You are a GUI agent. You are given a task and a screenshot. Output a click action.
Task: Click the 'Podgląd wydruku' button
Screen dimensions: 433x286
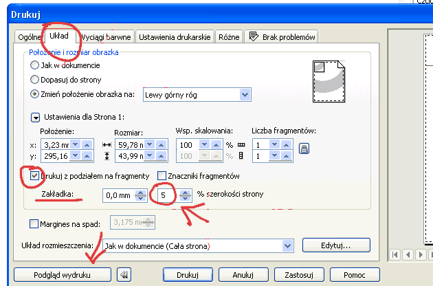point(63,274)
